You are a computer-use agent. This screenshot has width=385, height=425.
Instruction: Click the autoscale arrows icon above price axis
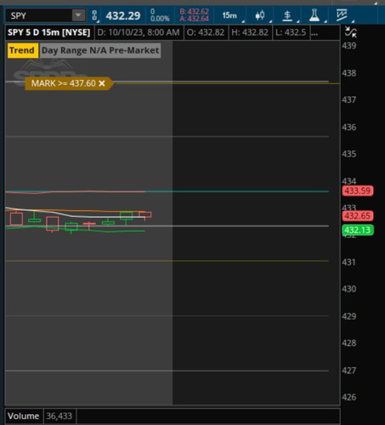click(x=350, y=32)
